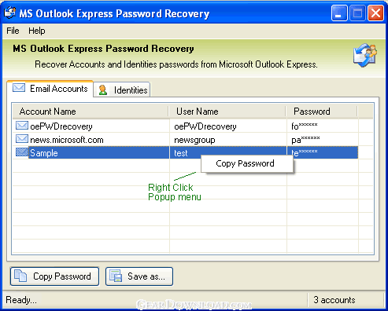The width and height of the screenshot is (388, 311).
Task: Click the newsgroup user name cell
Action: pyautogui.click(x=194, y=140)
